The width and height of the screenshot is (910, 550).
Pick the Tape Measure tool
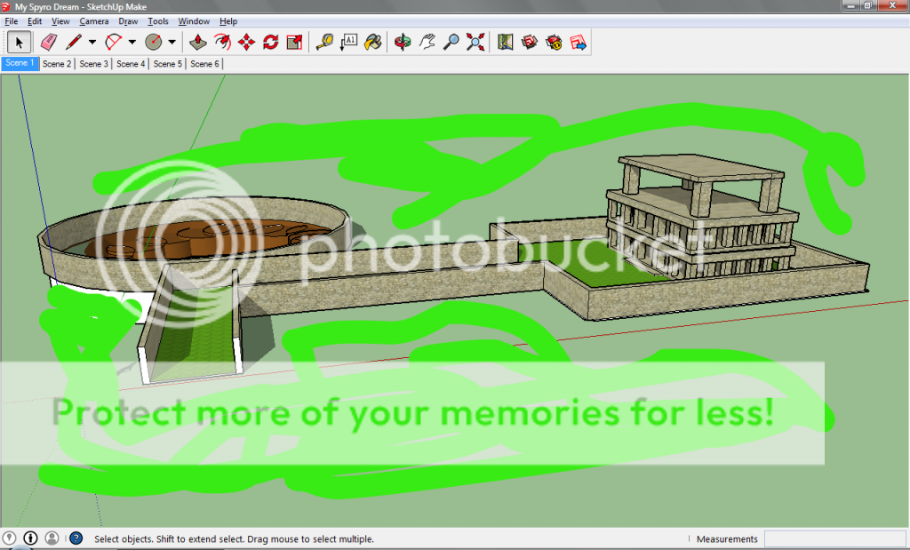pyautogui.click(x=324, y=42)
